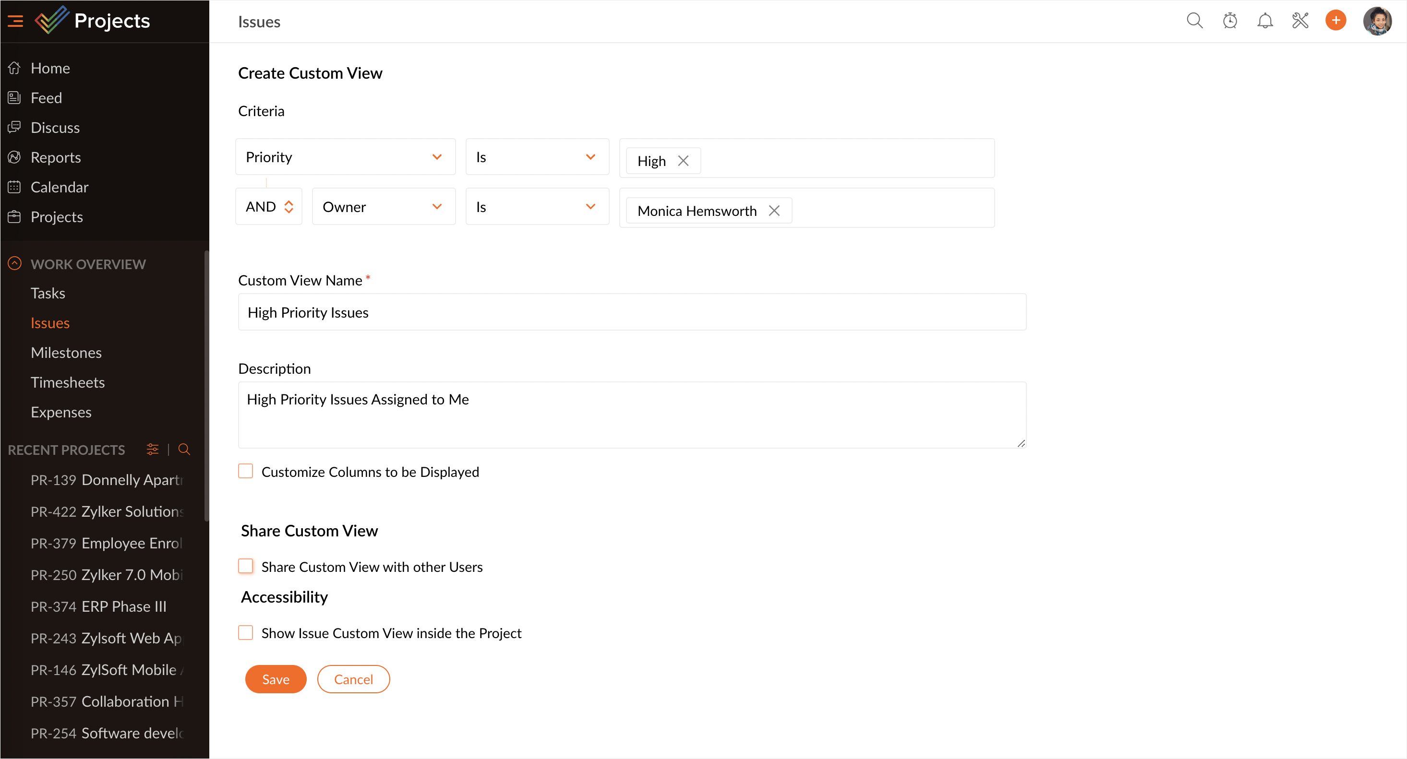Open the timer stopwatch icon

pos(1229,21)
